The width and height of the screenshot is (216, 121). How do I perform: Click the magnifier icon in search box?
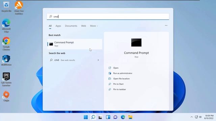51,16
